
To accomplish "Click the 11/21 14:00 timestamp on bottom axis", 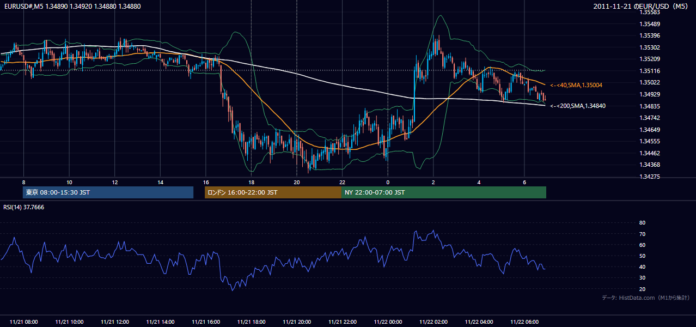I will tap(160, 322).
